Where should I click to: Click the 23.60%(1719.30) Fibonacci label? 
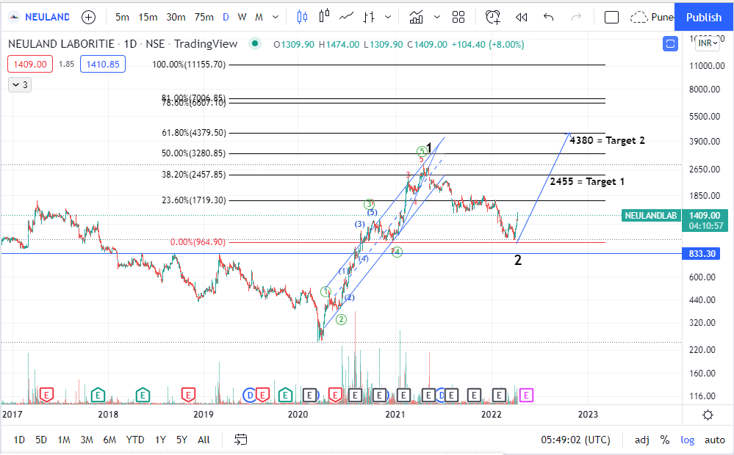tap(194, 200)
